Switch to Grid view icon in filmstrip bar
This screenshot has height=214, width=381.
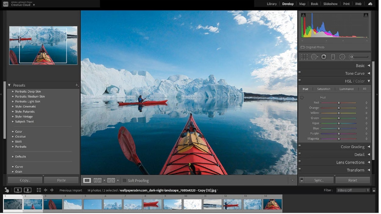39,190
